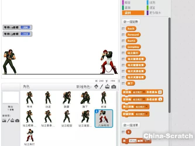The image size is (195, 146).
Task: Click the blocks palette vertical scrollbar
Action: coord(169,64)
